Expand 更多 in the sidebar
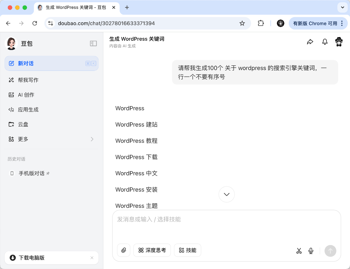Image resolution: width=350 pixels, height=269 pixels. [x=51, y=139]
